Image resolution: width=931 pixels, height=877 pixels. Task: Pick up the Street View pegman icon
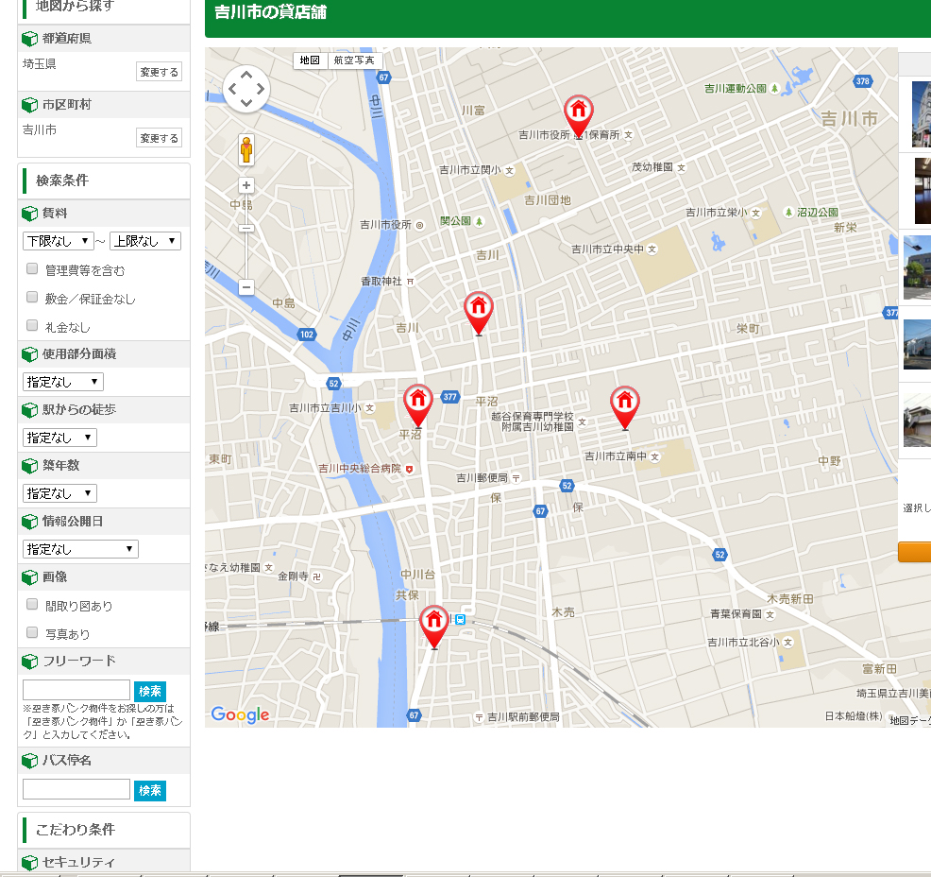(x=246, y=149)
